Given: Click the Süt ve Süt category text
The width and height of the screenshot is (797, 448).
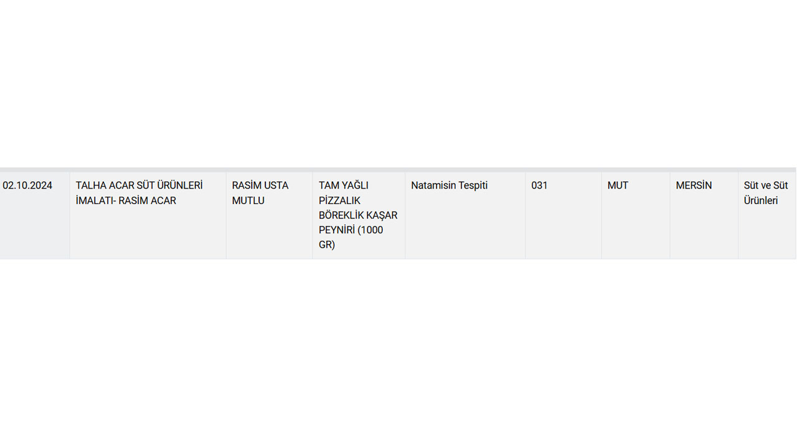Looking at the screenshot, I should coord(766,185).
